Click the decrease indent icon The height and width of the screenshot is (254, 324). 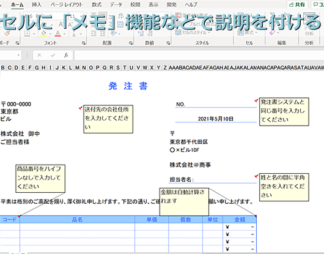(94, 34)
